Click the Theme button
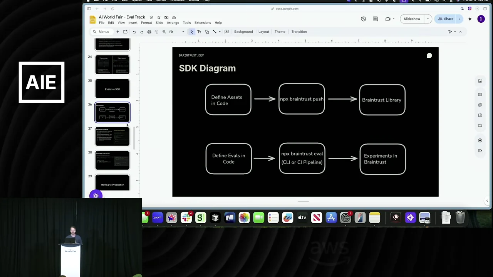Image resolution: width=493 pixels, height=277 pixels. (x=280, y=32)
